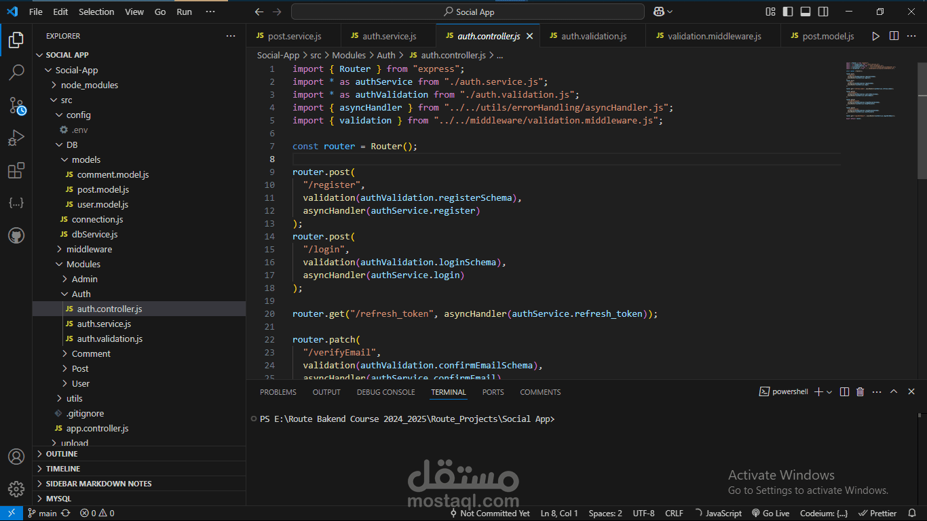Screen dimensions: 927x521
Task: Run the current file with play icon
Action: click(875, 36)
